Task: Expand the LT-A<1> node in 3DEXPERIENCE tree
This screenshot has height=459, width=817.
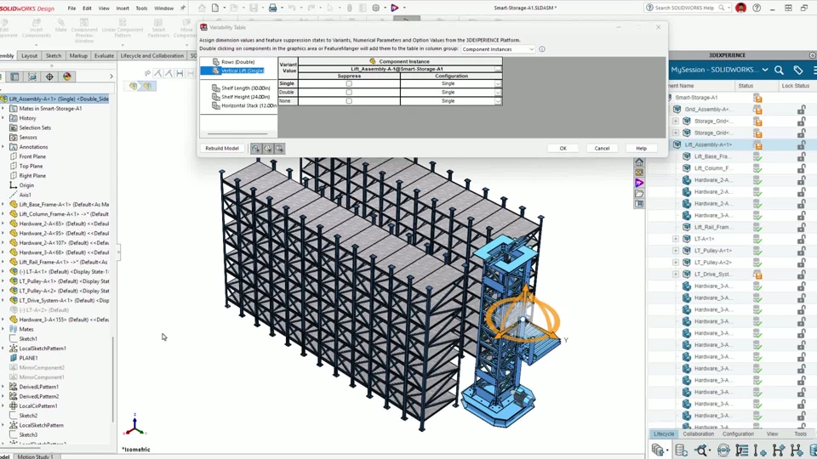Action: pos(675,239)
